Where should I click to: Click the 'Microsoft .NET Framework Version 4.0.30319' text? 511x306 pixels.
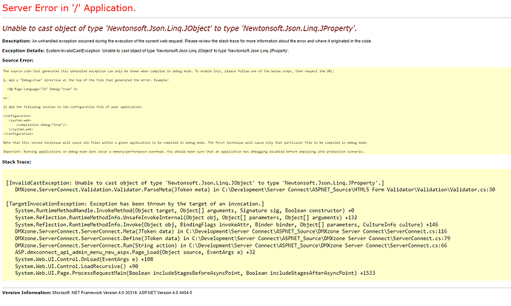pos(95,293)
